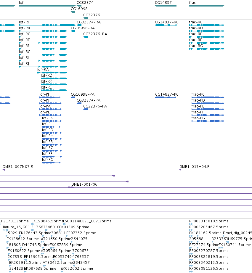Click protein label lqf-PD
This screenshot has height=273, width=252.
pos(48,130)
